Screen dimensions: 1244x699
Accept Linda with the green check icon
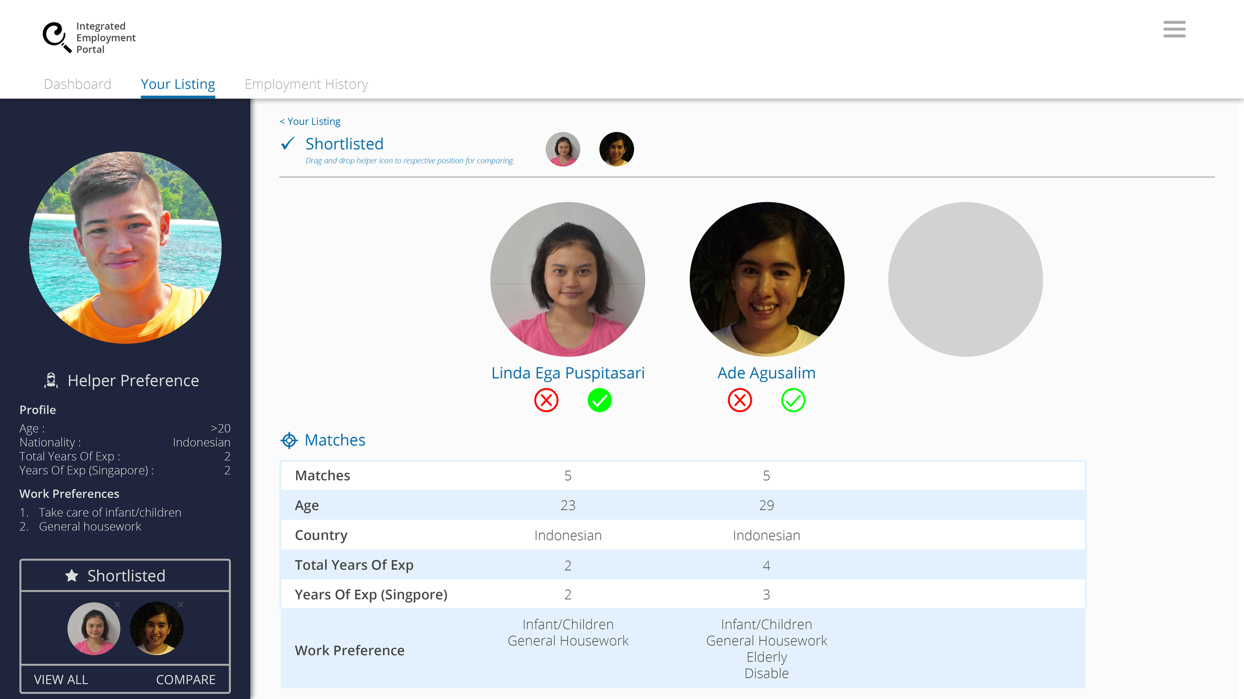600,400
